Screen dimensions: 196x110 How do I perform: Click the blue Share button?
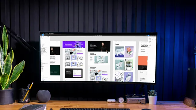(148, 35)
